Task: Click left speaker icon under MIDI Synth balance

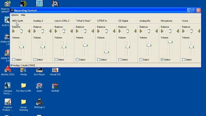Action: [14, 31]
